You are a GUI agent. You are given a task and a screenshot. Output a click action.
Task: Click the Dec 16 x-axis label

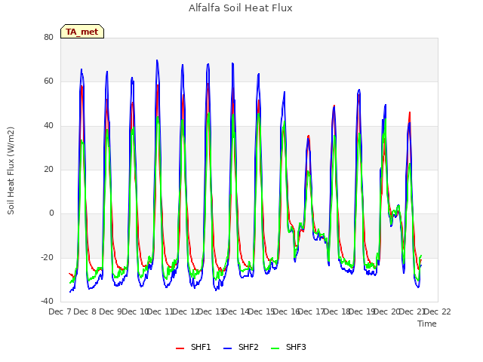tap(287, 311)
